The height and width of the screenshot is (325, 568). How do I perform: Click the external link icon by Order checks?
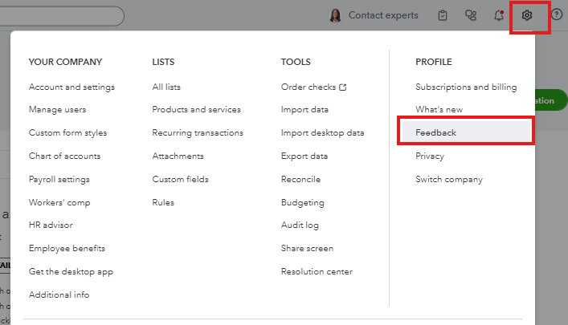[343, 87]
